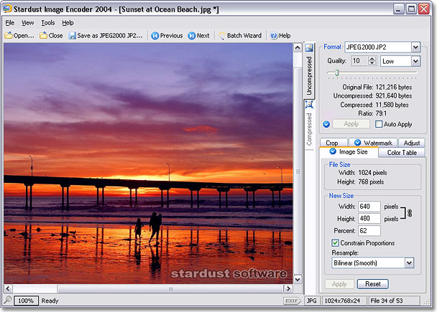Launch the Batch Wizard wand icon
This screenshot has height=312, width=437.
click(x=222, y=36)
